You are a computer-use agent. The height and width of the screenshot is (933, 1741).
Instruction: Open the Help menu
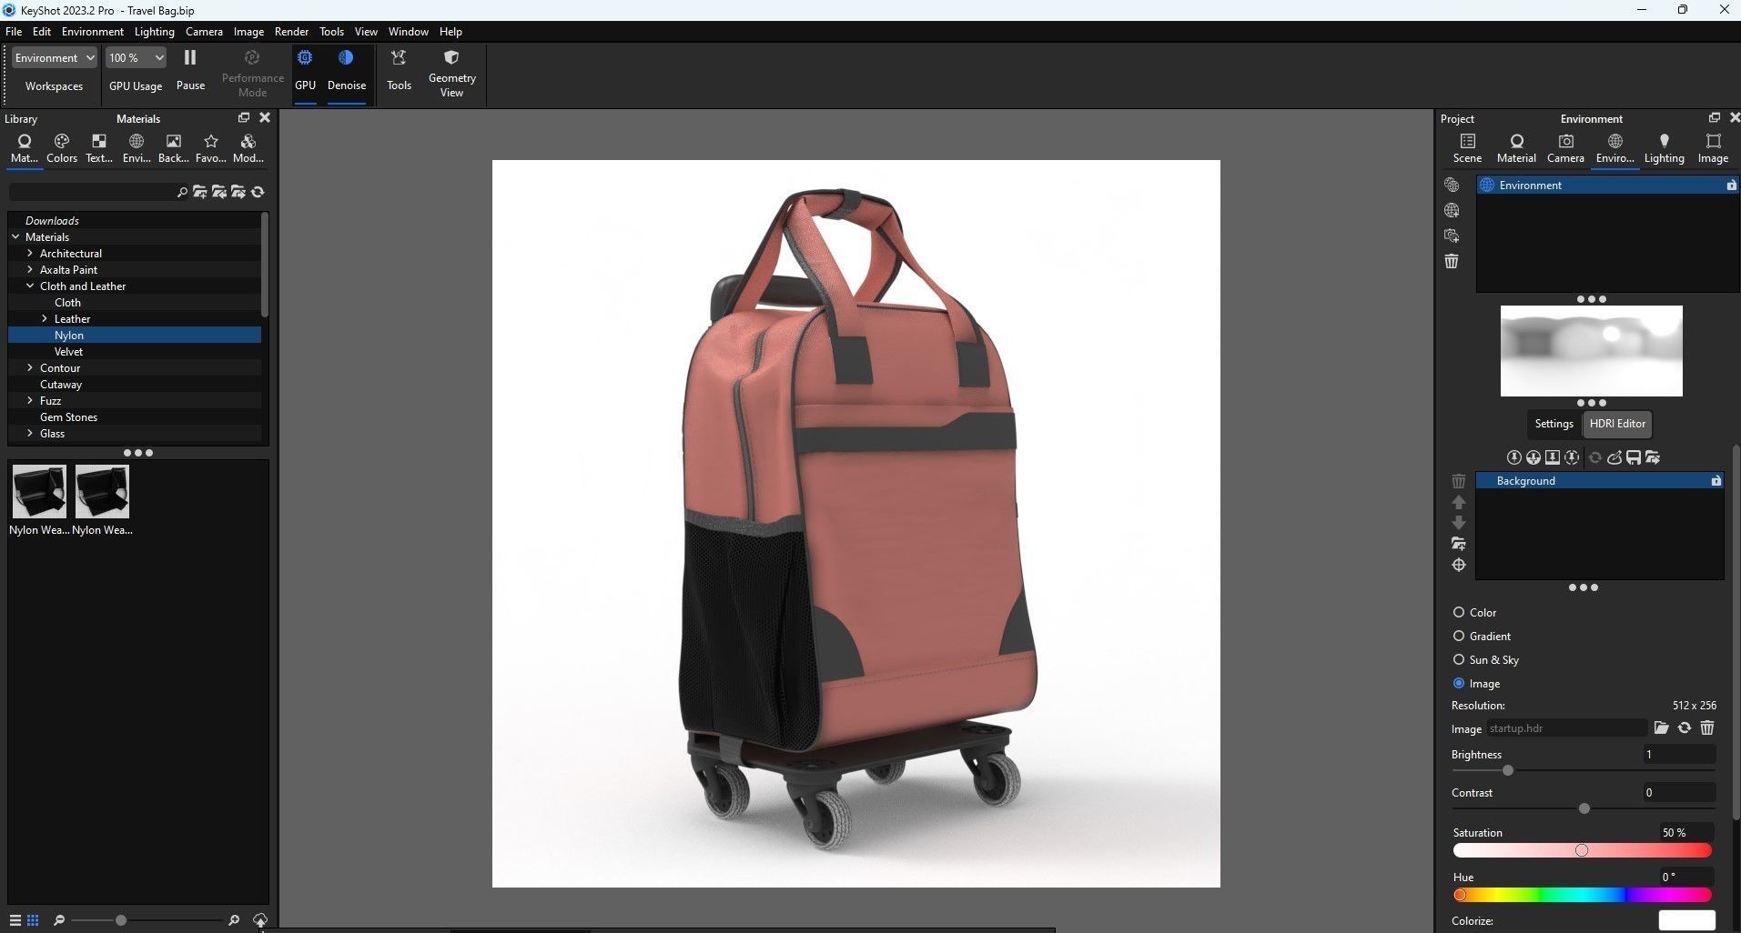tap(450, 31)
